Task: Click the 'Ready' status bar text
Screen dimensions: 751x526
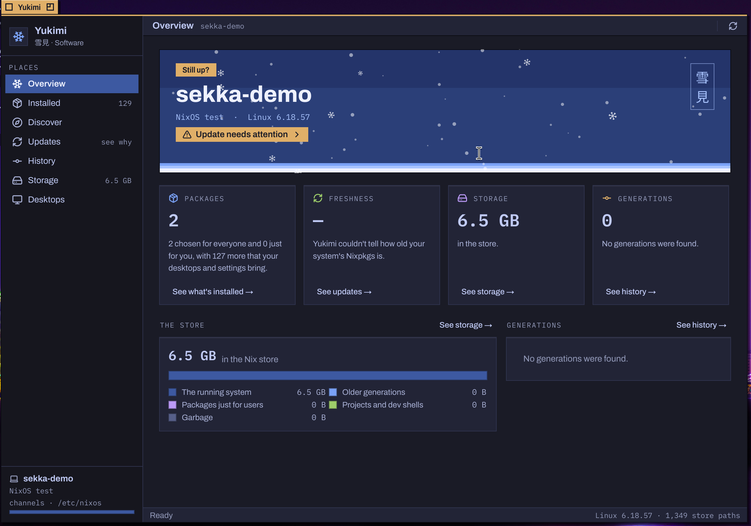Action: click(x=161, y=515)
